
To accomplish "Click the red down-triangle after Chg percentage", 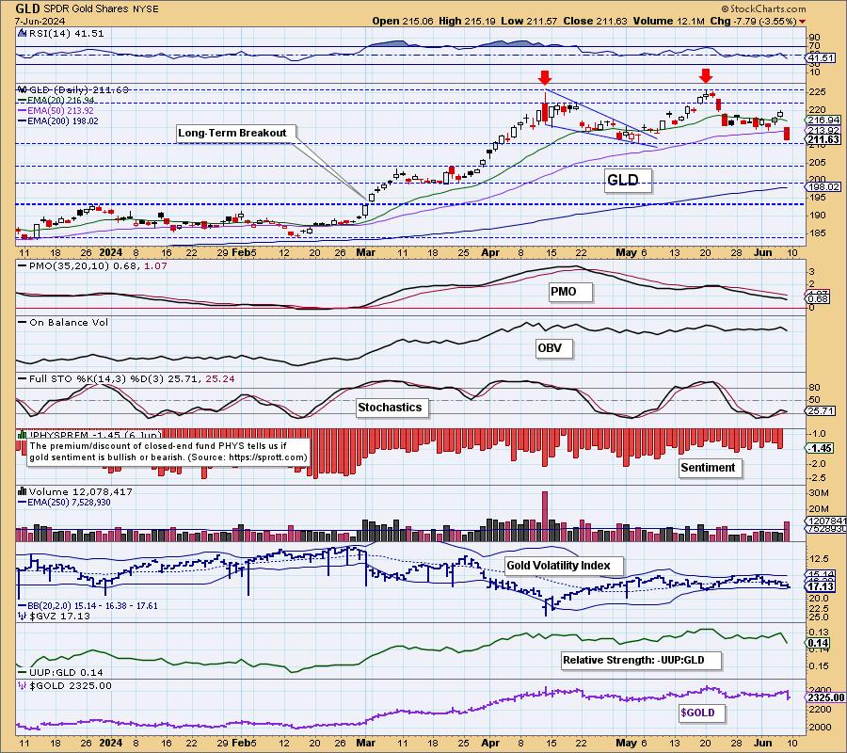I will click(x=802, y=22).
